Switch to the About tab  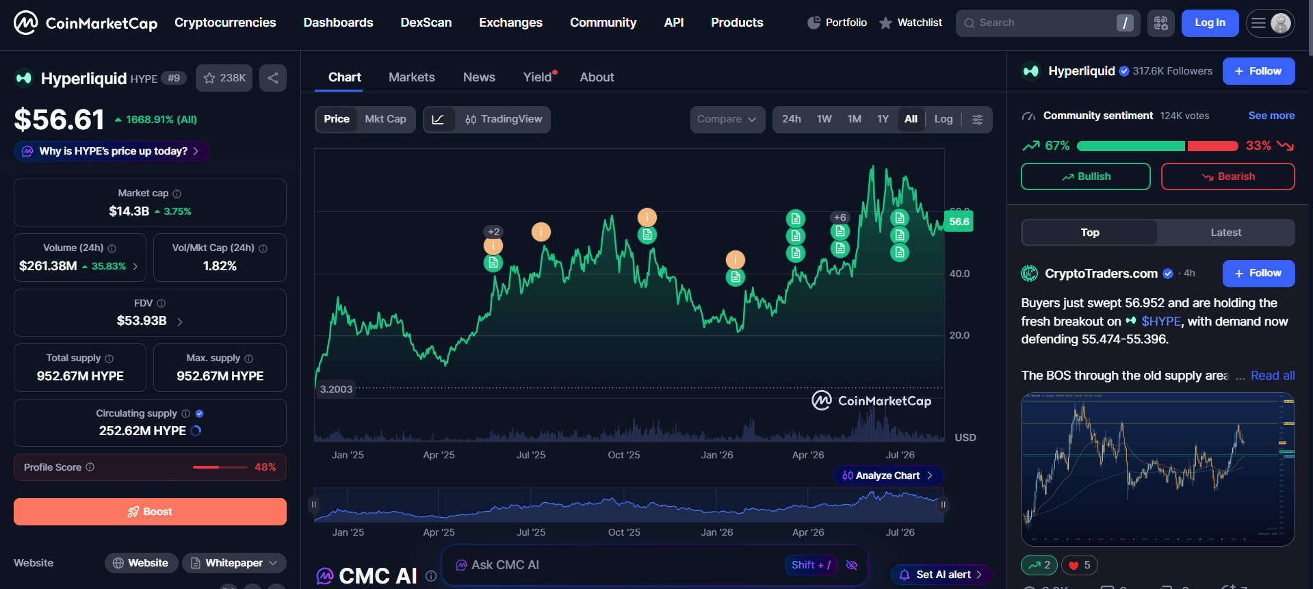tap(597, 77)
